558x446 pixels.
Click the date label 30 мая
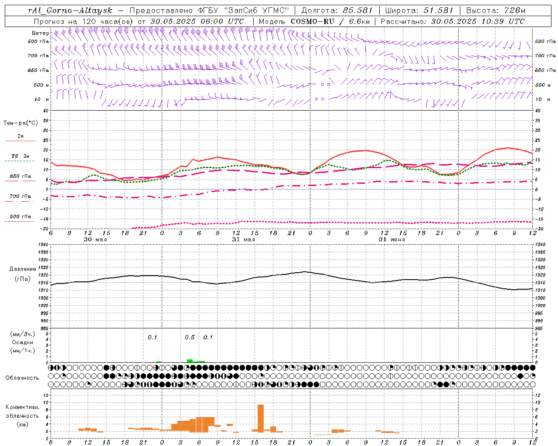(x=95, y=240)
